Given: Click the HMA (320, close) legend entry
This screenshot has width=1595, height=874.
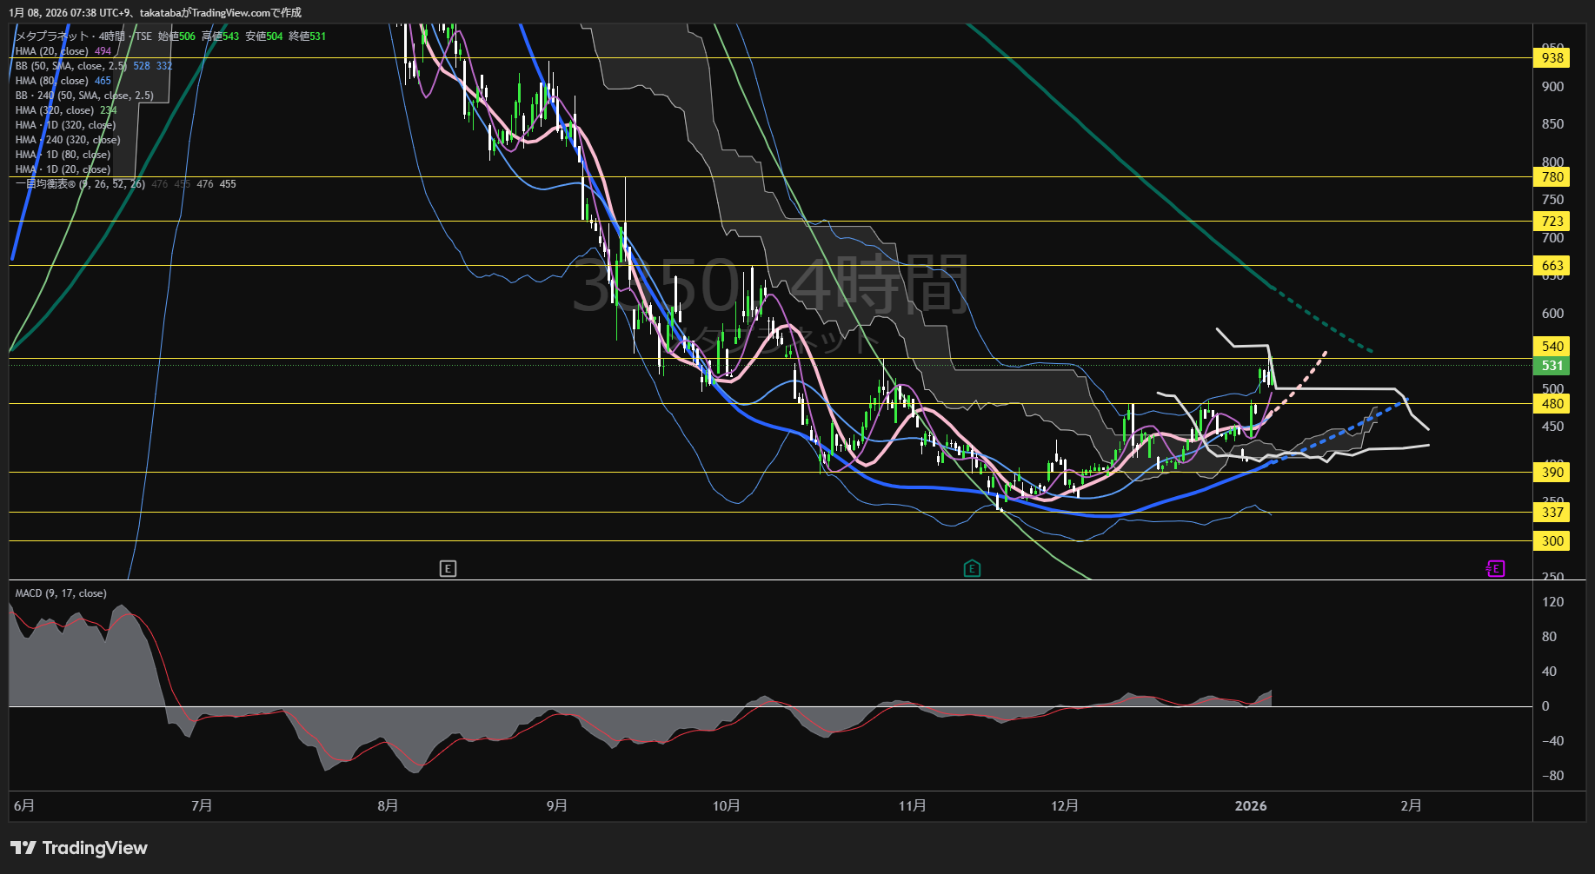Looking at the screenshot, I should (x=55, y=110).
